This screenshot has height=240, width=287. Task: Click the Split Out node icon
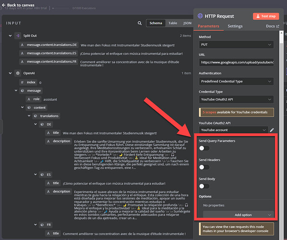point(18,36)
